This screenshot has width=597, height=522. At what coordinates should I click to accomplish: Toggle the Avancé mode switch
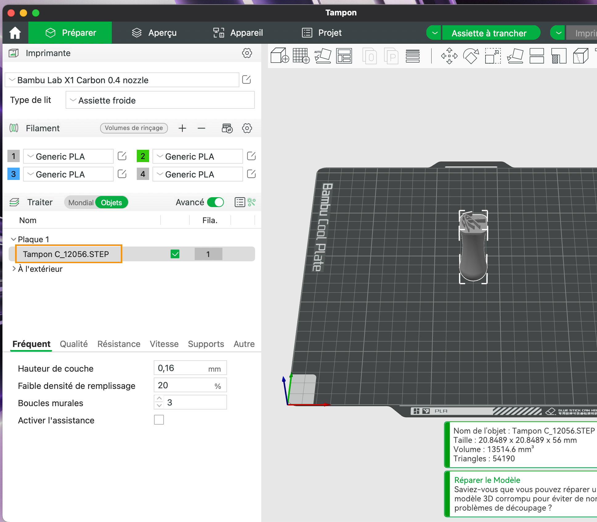pos(215,202)
